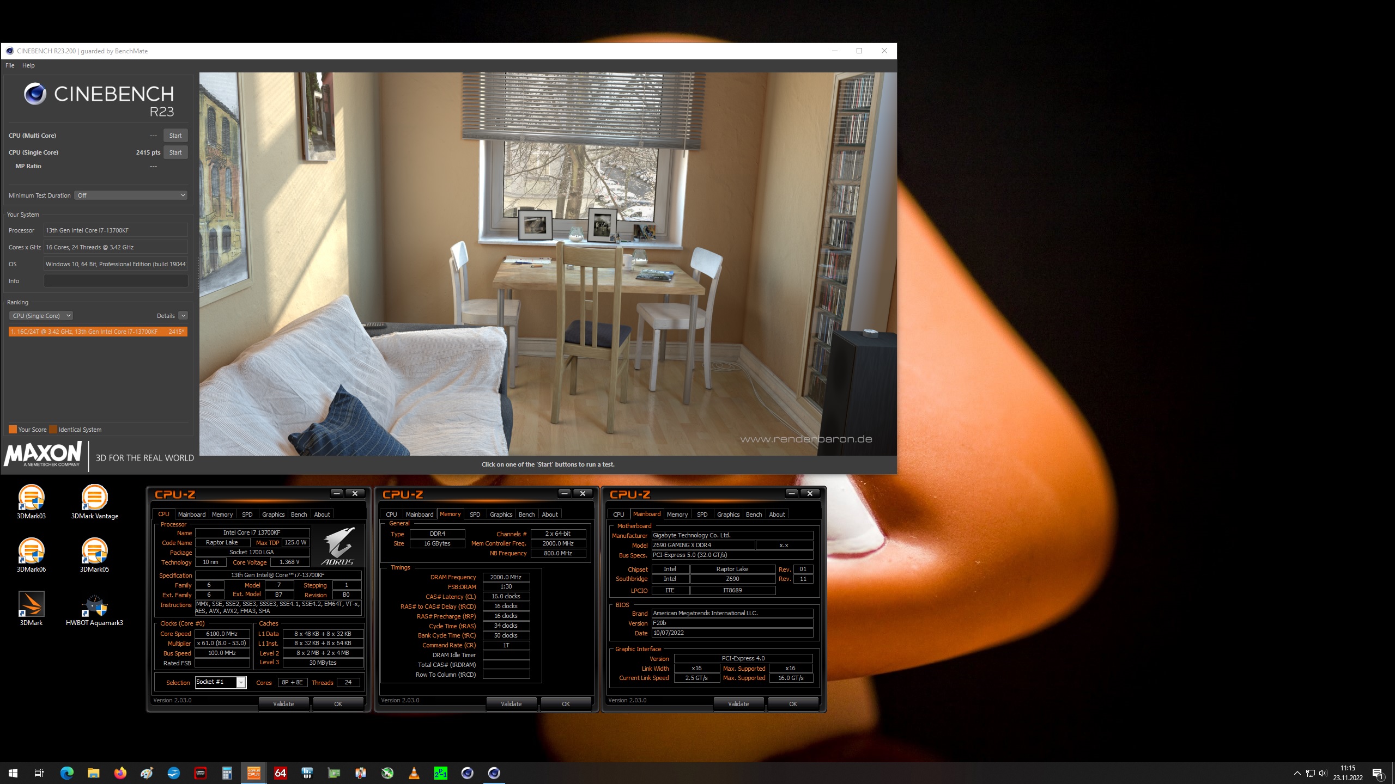1395x784 pixels.
Task: Open the 64-bit CPU-Z launcher in the taskbar
Action: click(x=280, y=773)
